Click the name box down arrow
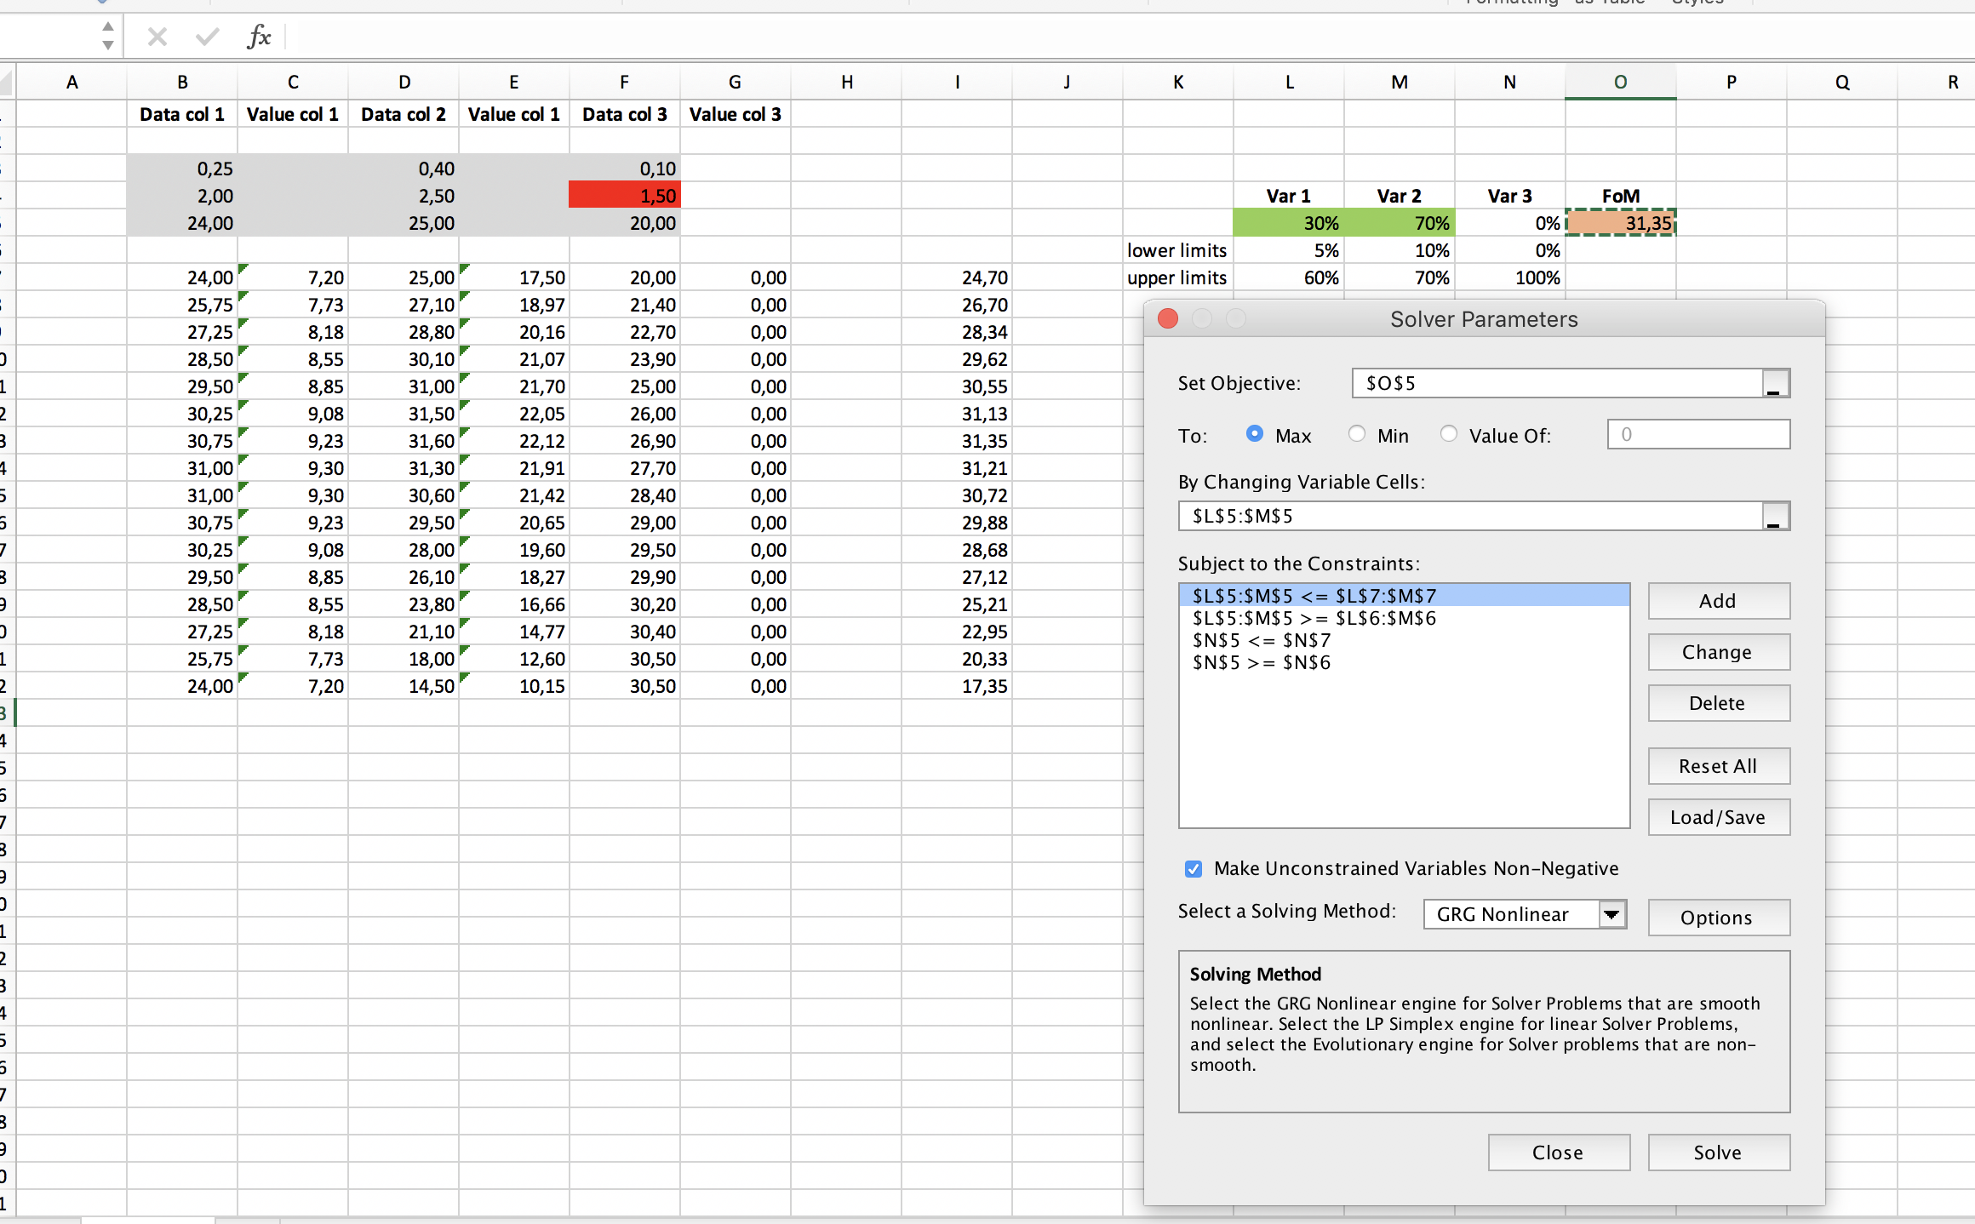Viewport: 1975px width, 1224px height. (x=108, y=45)
